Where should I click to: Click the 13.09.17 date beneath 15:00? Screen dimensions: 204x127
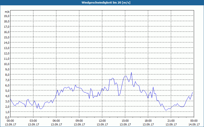pos(125,124)
